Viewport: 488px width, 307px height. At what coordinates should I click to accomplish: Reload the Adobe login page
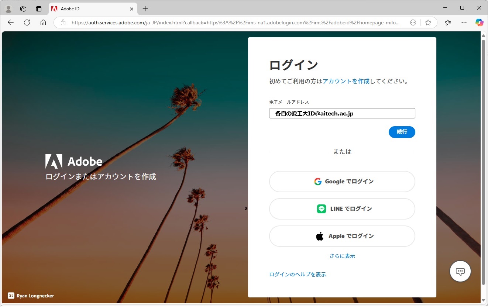pyautogui.click(x=27, y=23)
